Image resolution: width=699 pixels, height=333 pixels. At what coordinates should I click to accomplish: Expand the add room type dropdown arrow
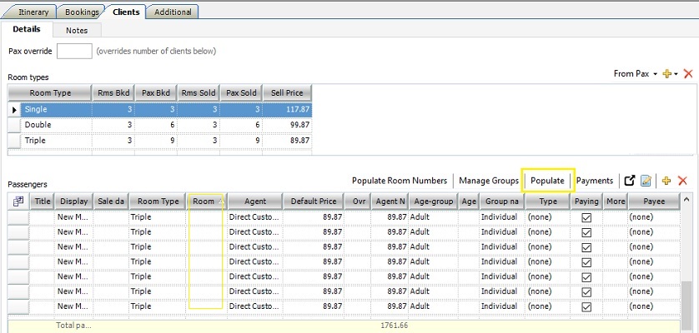[x=675, y=74]
